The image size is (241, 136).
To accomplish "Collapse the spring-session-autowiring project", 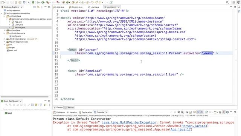I will pyautogui.click(x=2, y=13).
